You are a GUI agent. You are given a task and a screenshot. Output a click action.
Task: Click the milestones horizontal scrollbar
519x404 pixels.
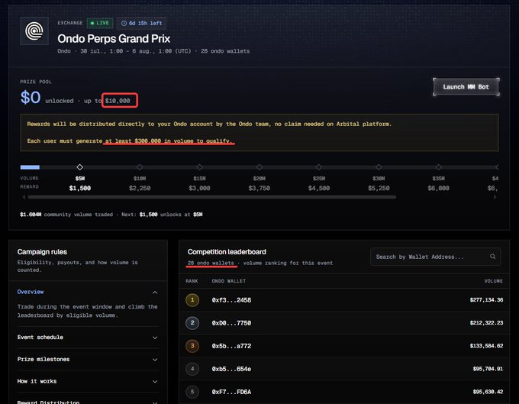click(212, 197)
